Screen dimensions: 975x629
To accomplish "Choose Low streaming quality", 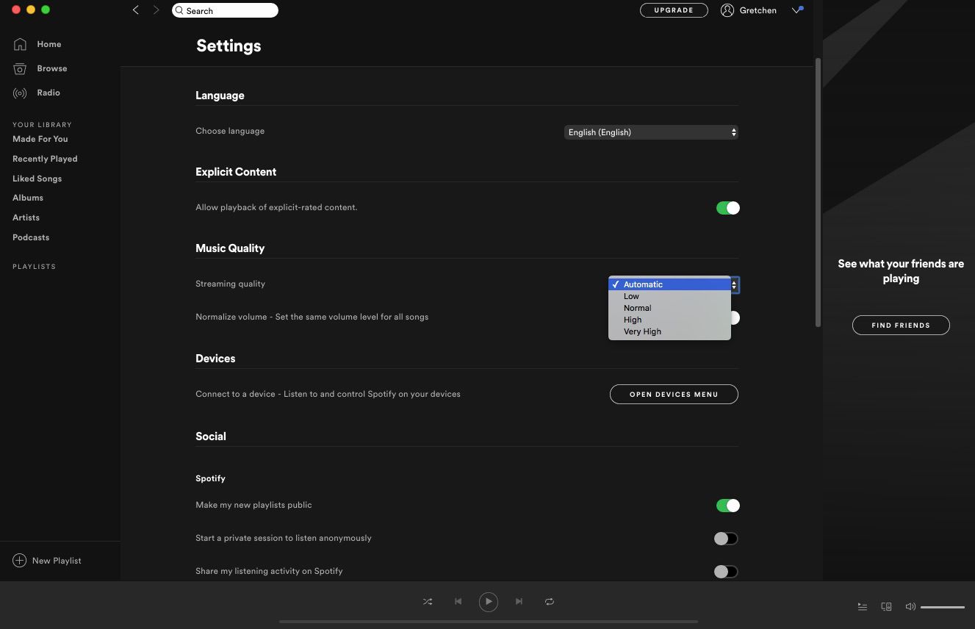I will coord(669,296).
